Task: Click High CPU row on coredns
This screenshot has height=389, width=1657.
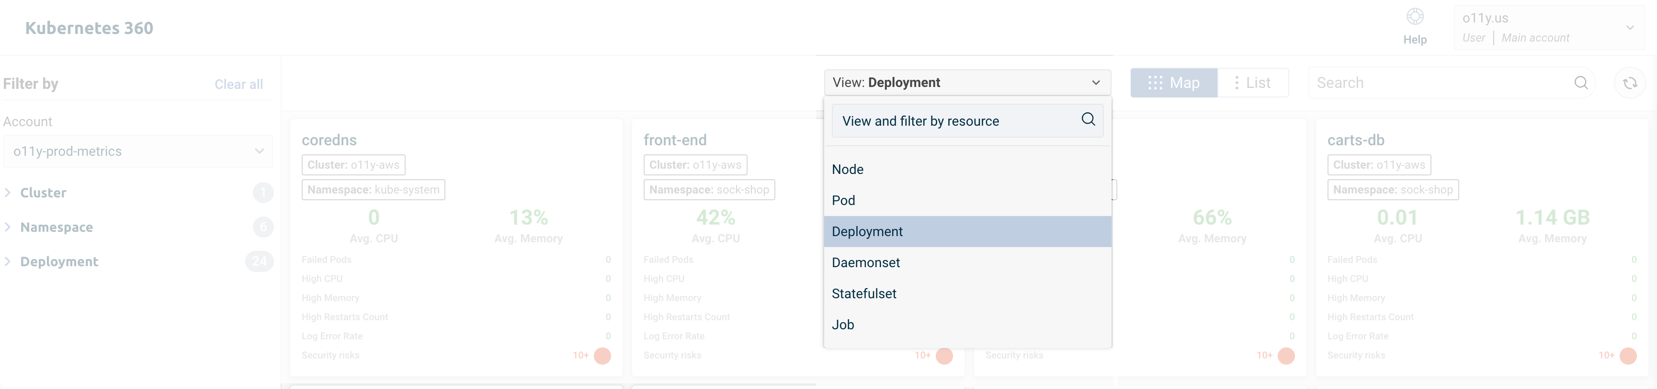Action: pos(456,279)
